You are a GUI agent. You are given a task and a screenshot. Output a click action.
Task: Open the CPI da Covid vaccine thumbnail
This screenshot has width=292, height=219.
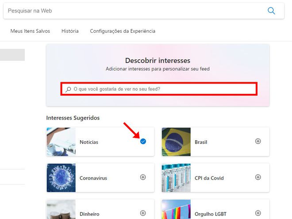[176, 178]
